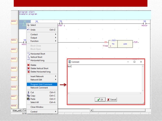This screenshot has height=121, width=162.
Task: Click Cut in the context menu
Action: [x=42, y=92]
